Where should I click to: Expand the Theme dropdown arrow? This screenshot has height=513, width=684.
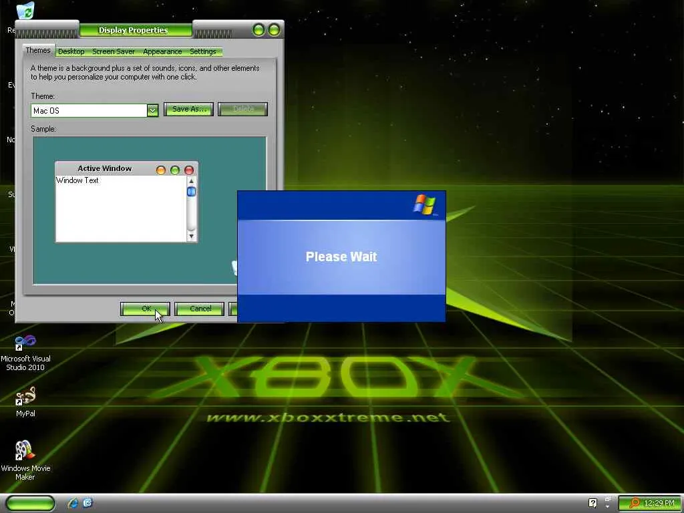click(152, 110)
